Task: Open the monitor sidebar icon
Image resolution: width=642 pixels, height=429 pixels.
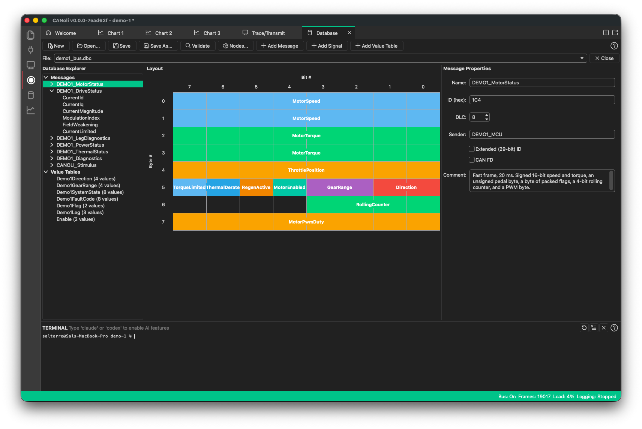Action: click(31, 65)
